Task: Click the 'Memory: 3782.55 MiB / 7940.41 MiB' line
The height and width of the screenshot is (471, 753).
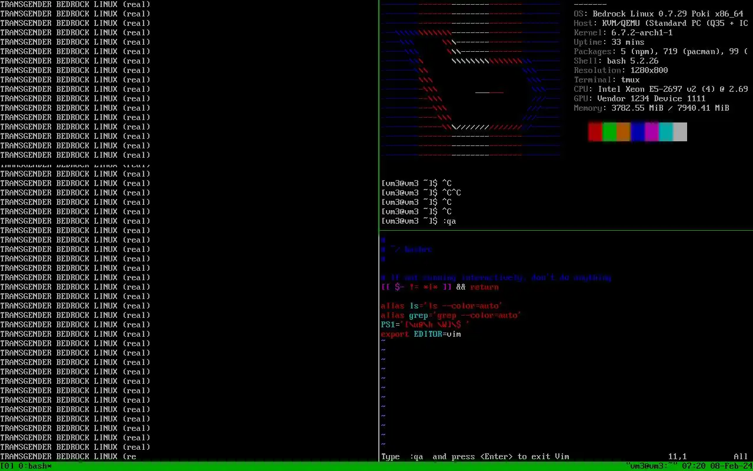Action: (652, 108)
